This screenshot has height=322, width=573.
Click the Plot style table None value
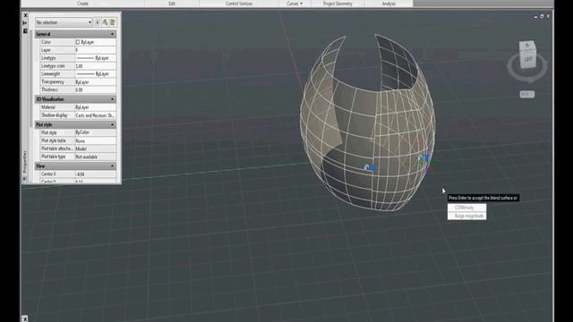pyautogui.click(x=95, y=140)
